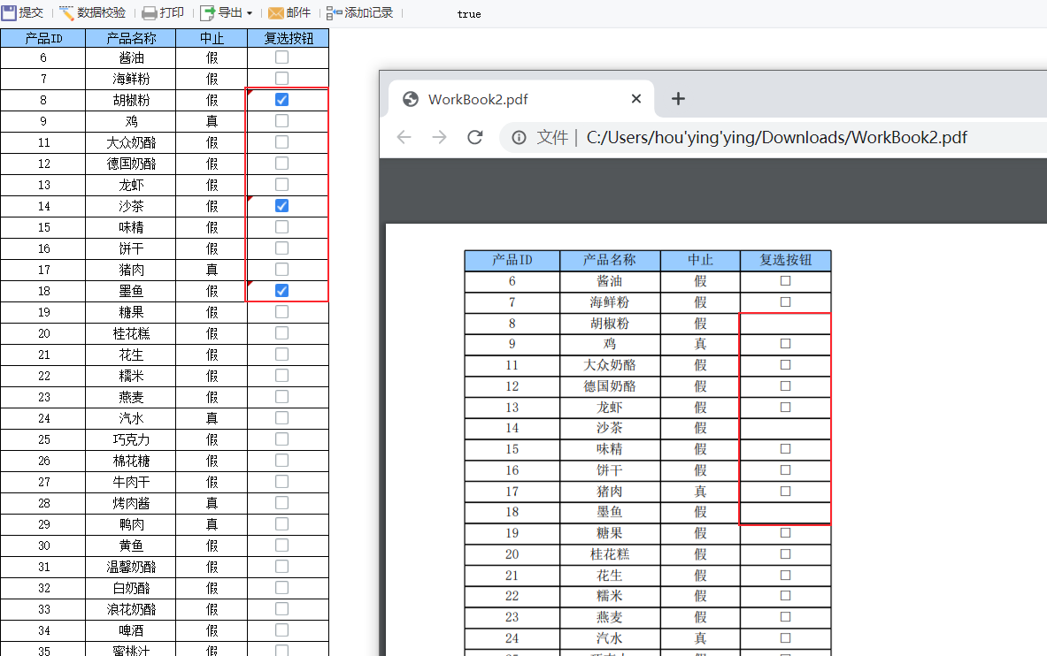Click 桂花糕 in the PDF table
1047x656 pixels.
pos(610,554)
